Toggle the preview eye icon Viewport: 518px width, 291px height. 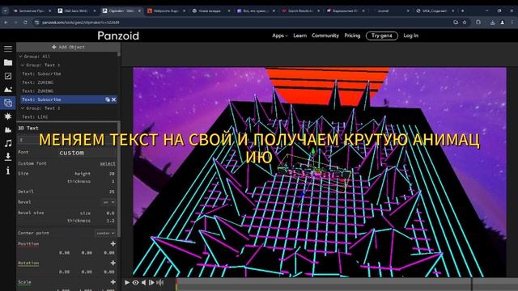tap(135, 282)
